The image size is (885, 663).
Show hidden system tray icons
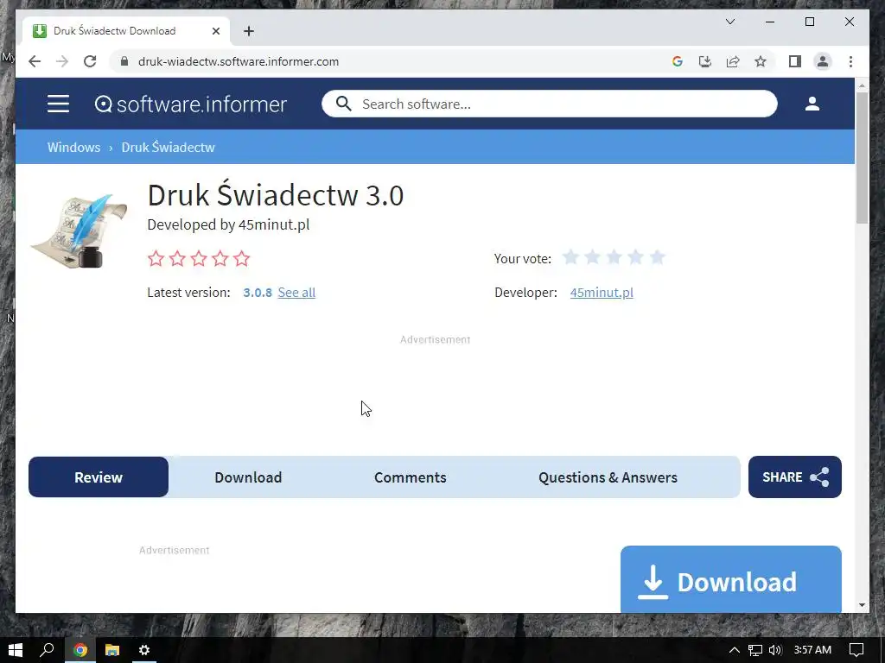[735, 650]
